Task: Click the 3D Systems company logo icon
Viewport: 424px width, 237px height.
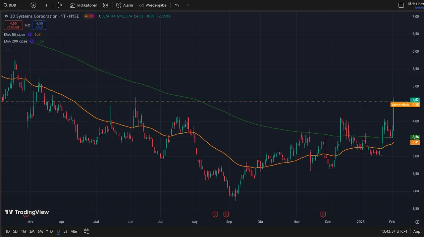Action: tap(6, 16)
